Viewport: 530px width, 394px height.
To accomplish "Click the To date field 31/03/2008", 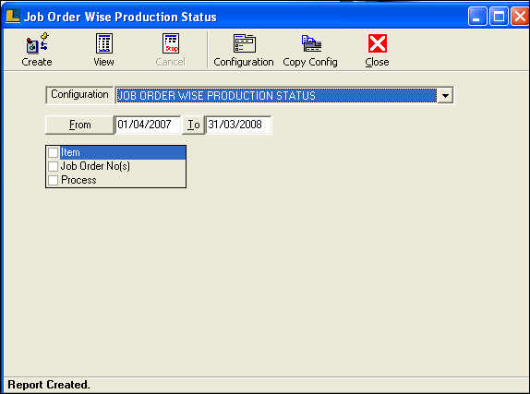I will tap(238, 125).
